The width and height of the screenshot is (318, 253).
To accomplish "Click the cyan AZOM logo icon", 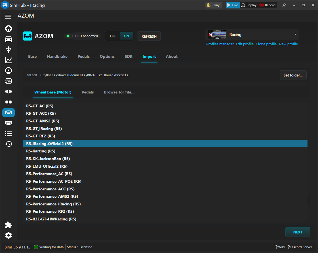I will tap(28, 36).
